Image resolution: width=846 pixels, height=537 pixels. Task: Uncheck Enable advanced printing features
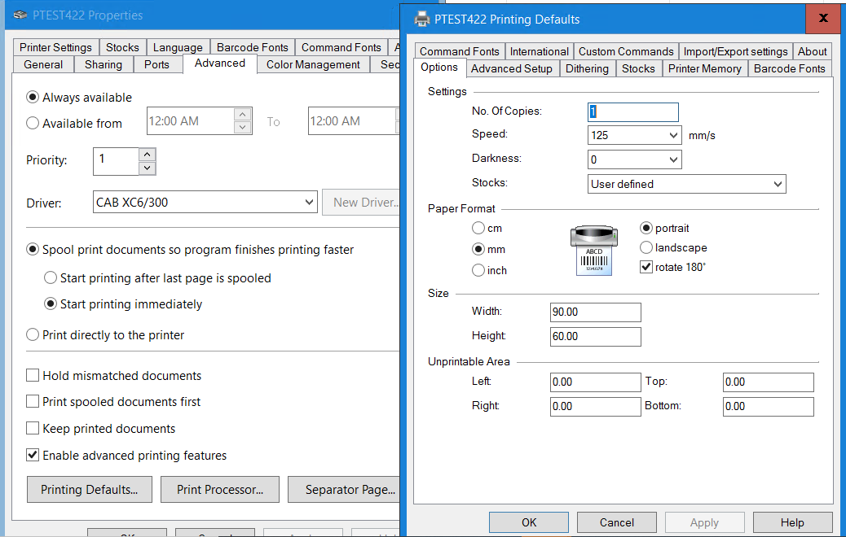pyautogui.click(x=32, y=456)
